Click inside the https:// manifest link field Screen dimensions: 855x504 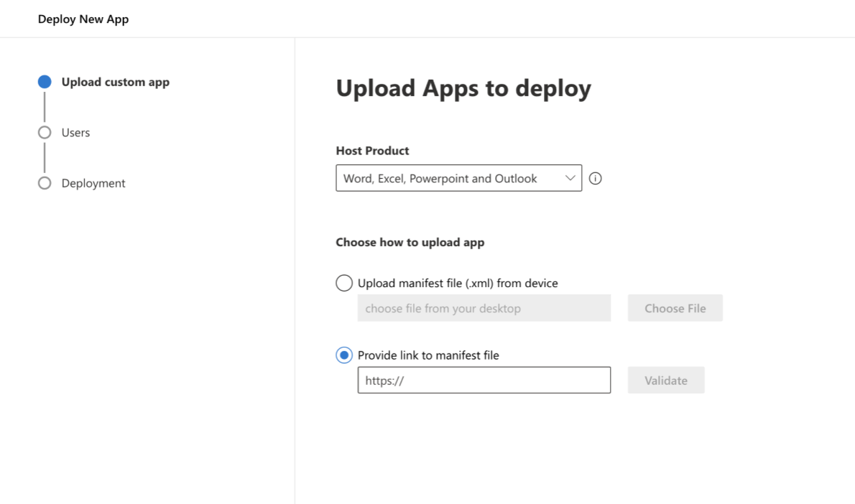tap(484, 380)
